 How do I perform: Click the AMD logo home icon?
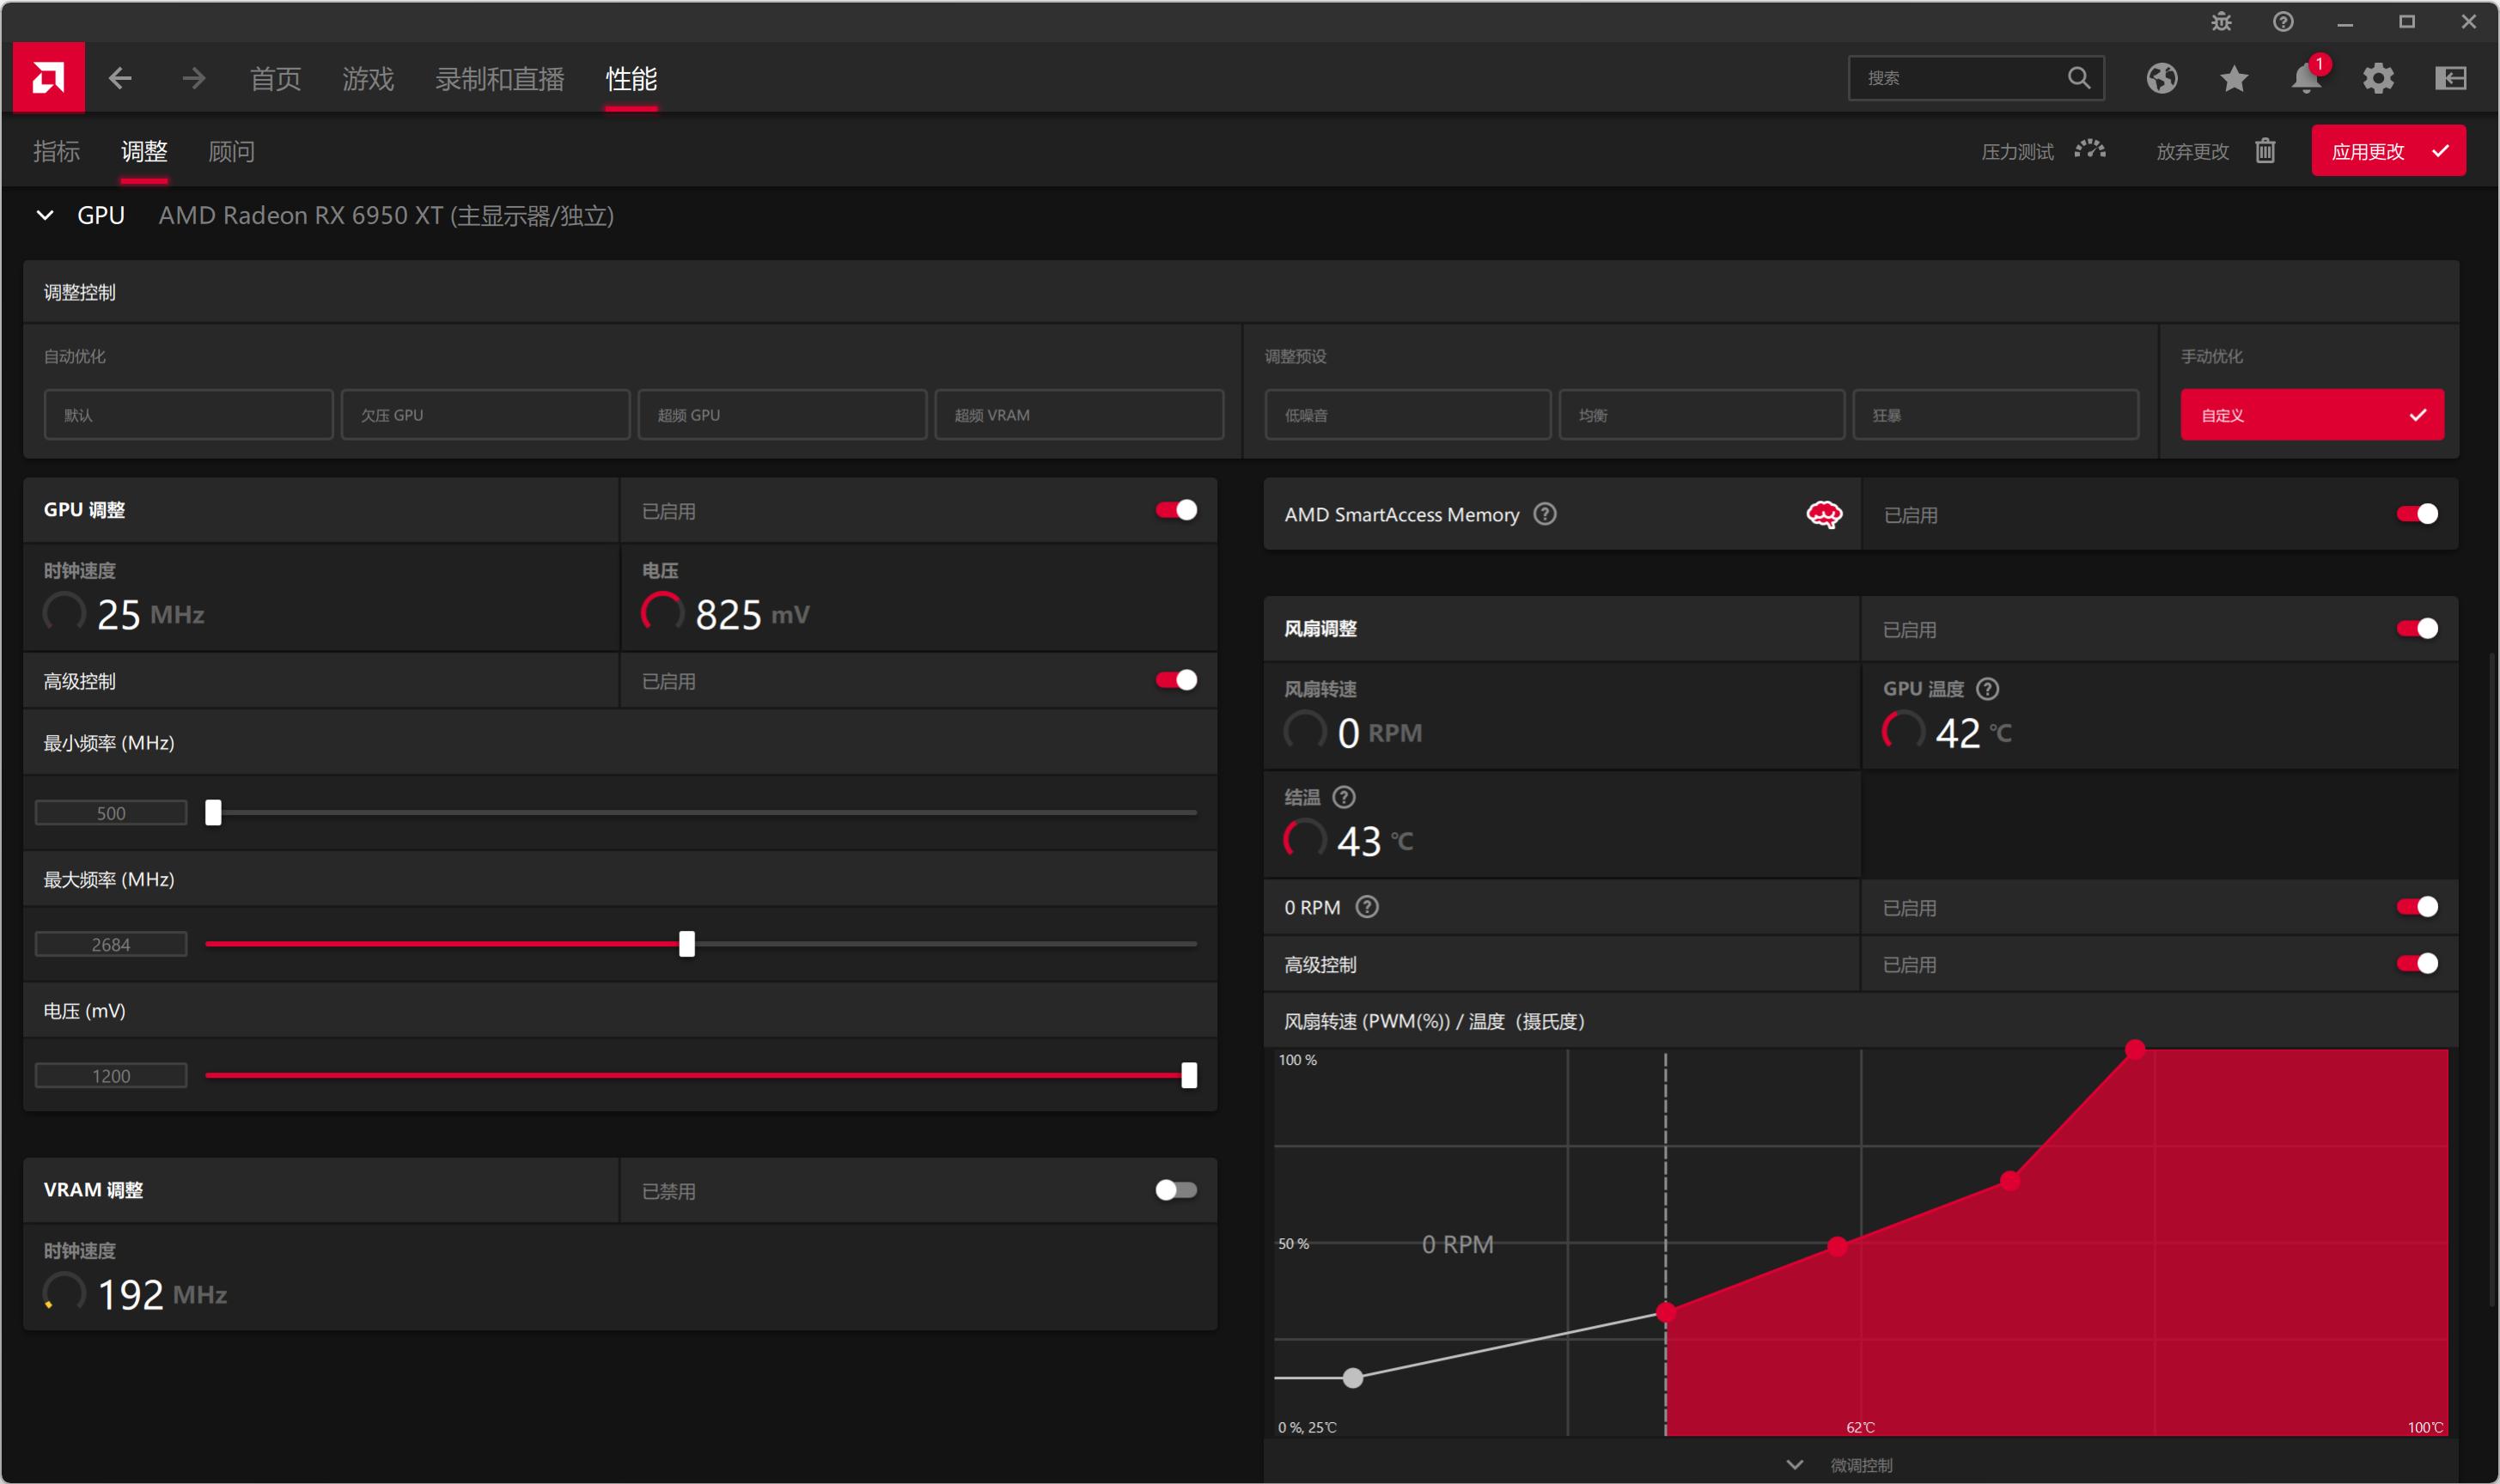[x=48, y=77]
